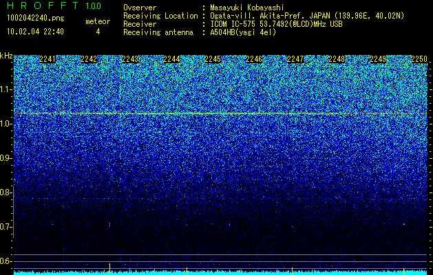Image resolution: width=433 pixels, height=275 pixels.
Task: Click the red meteor echo dot below 2242
Action: pos(109,225)
